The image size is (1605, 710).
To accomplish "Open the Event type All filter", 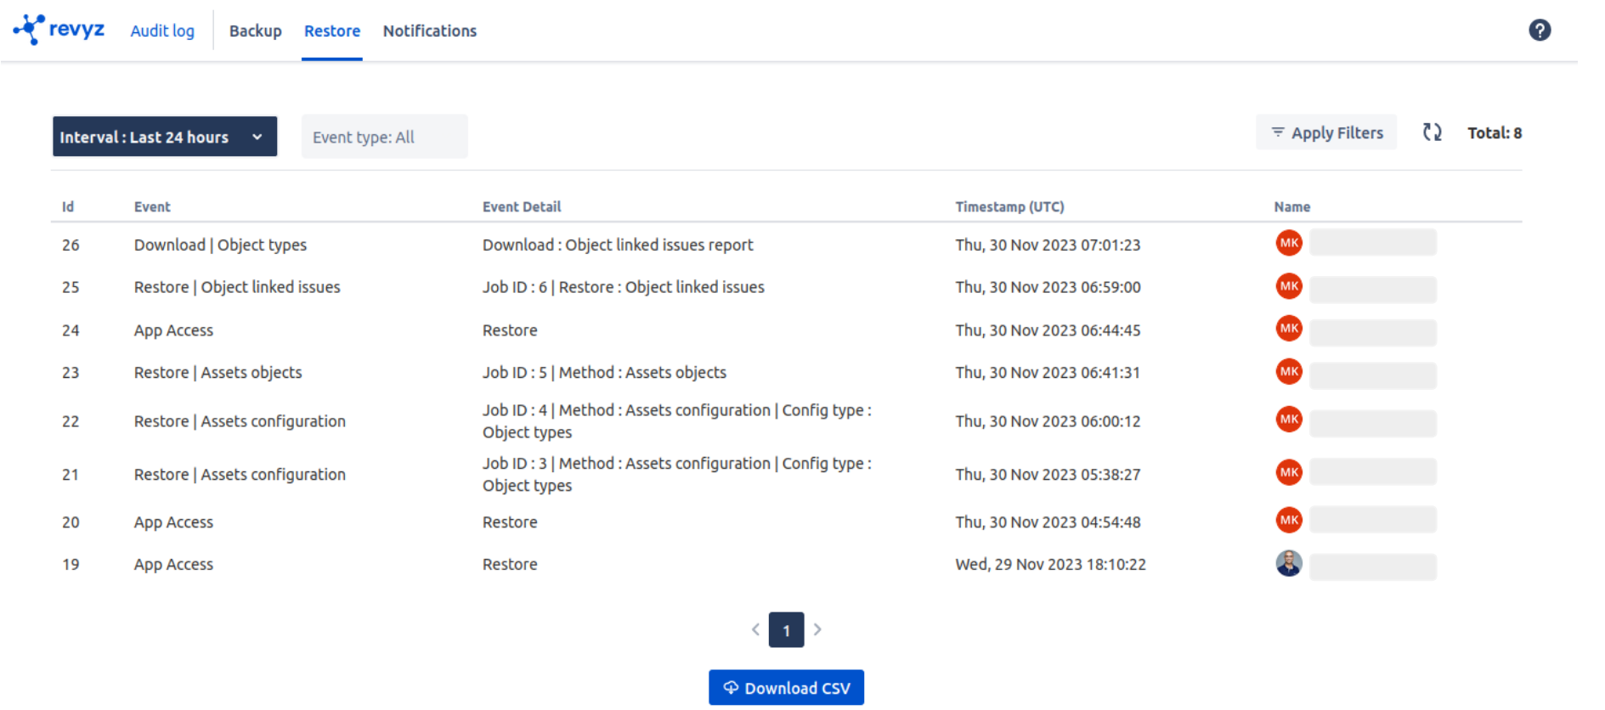I will click(x=384, y=137).
